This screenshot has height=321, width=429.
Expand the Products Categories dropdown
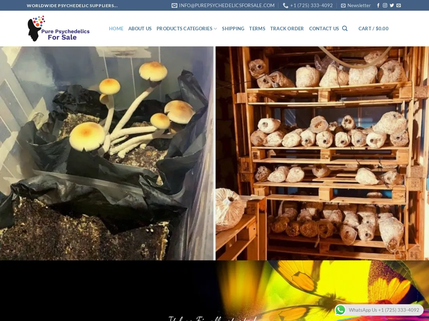coord(187,29)
